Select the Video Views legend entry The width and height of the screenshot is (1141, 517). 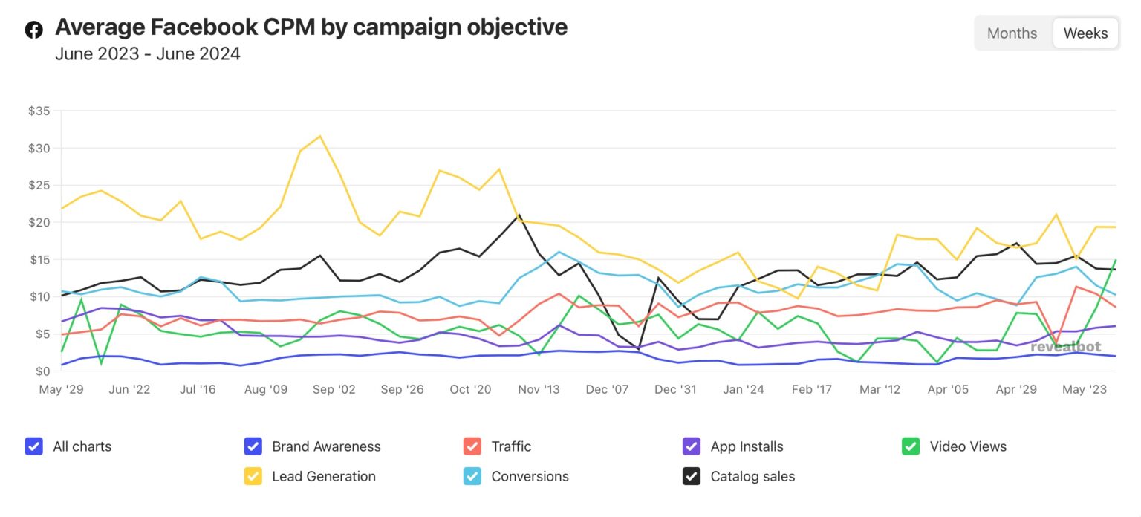(x=968, y=446)
